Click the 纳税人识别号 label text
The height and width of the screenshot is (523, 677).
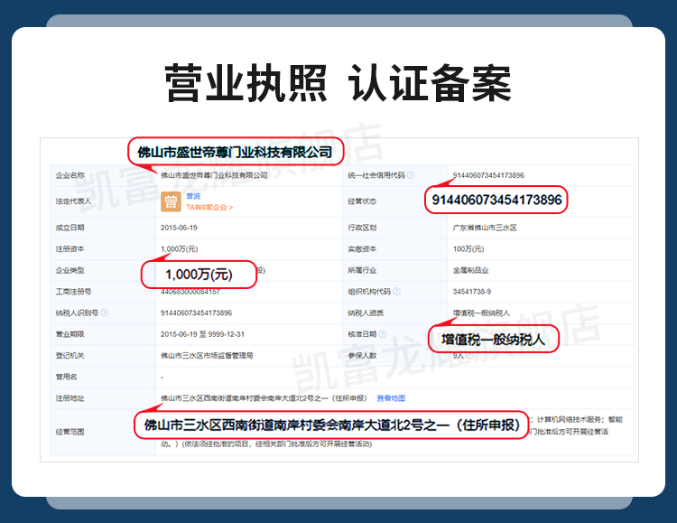click(77, 313)
